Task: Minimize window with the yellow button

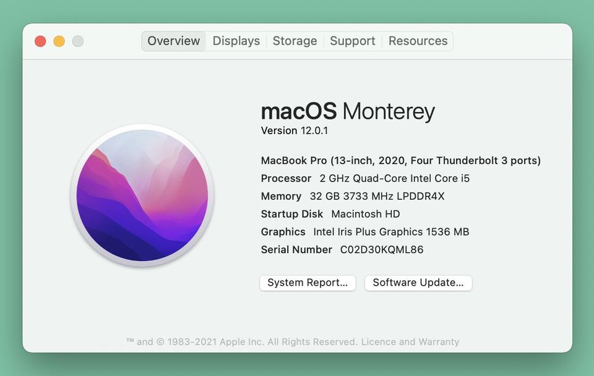Action: click(59, 41)
